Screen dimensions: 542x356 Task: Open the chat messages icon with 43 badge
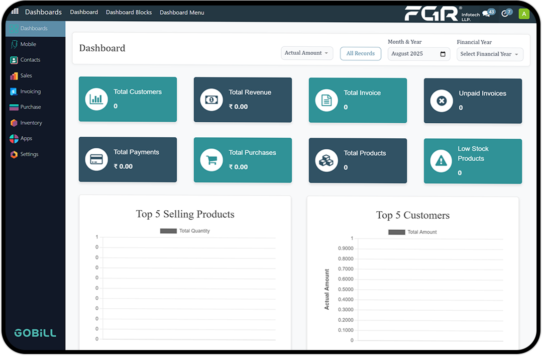pos(486,13)
